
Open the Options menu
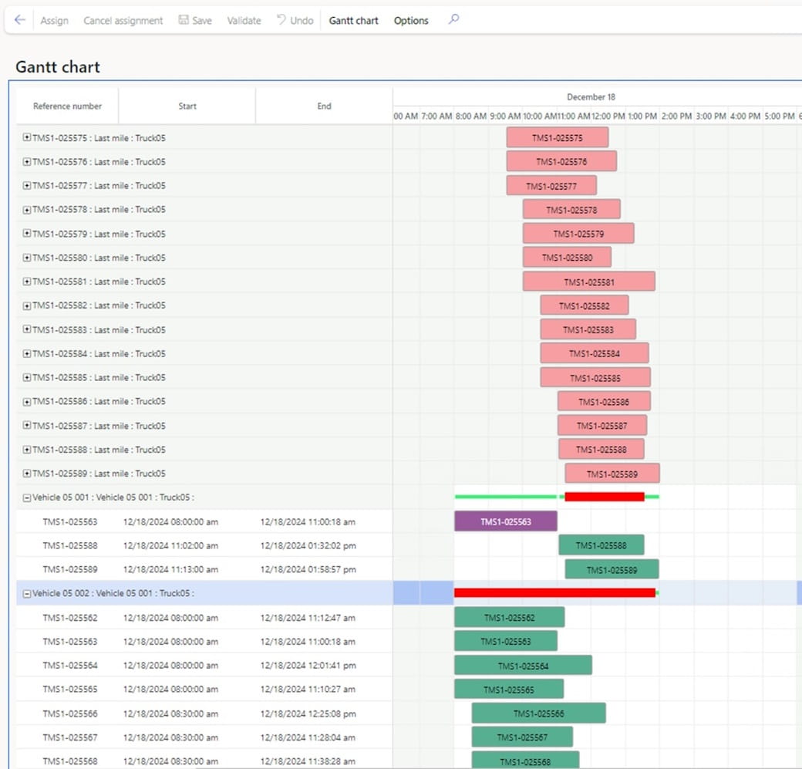pyautogui.click(x=411, y=21)
